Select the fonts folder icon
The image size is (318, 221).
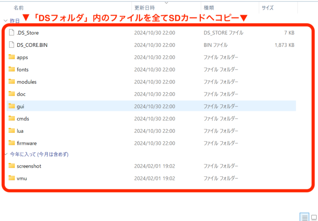click(12, 70)
